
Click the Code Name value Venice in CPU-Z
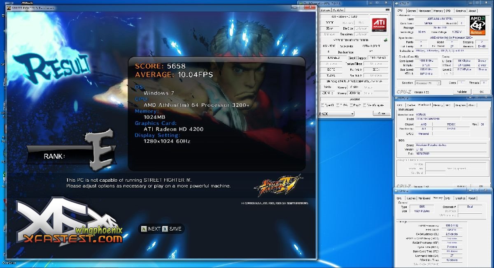click(428, 23)
